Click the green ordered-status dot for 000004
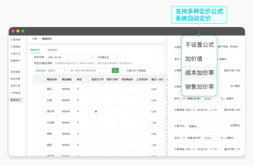253x166 pixels. click(x=96, y=112)
